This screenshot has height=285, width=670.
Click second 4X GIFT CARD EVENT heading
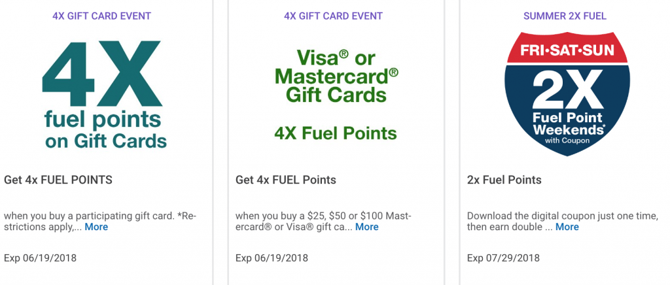coord(333,16)
